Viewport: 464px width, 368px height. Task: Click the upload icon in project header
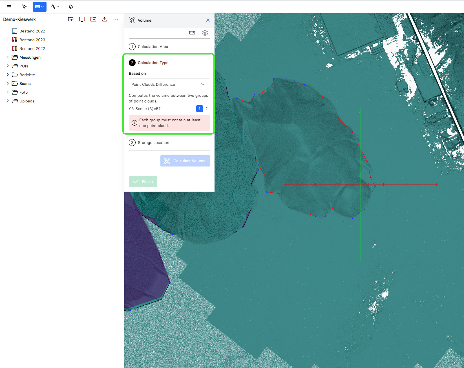(105, 19)
